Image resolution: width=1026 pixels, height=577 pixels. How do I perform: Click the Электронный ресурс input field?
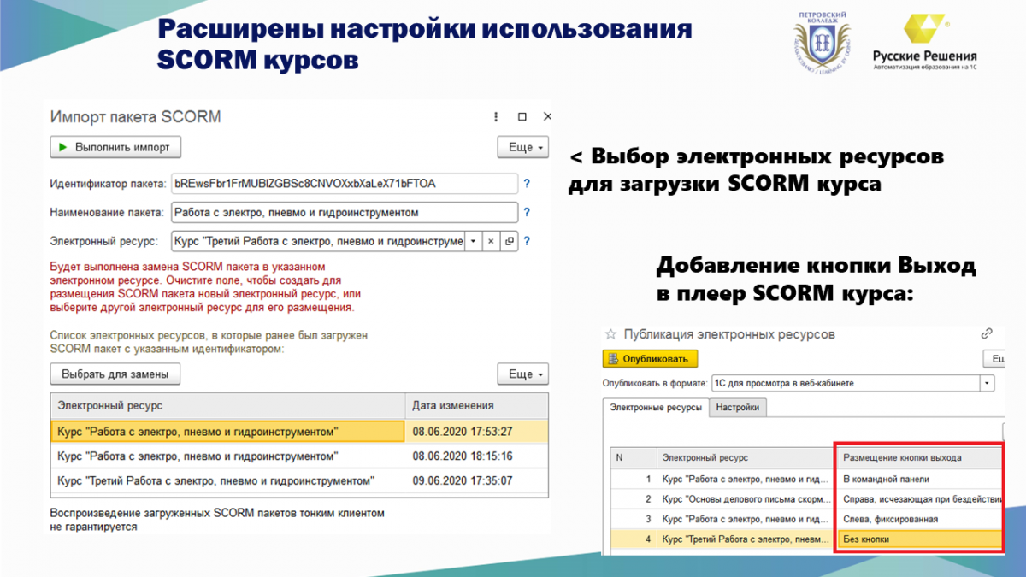pos(317,241)
